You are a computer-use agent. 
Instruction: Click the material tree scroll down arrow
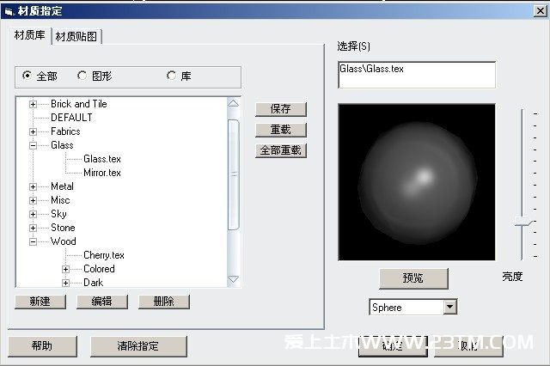(x=233, y=279)
